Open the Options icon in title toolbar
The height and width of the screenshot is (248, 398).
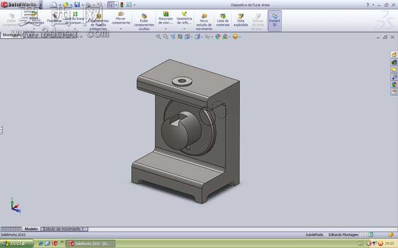pos(129,5)
